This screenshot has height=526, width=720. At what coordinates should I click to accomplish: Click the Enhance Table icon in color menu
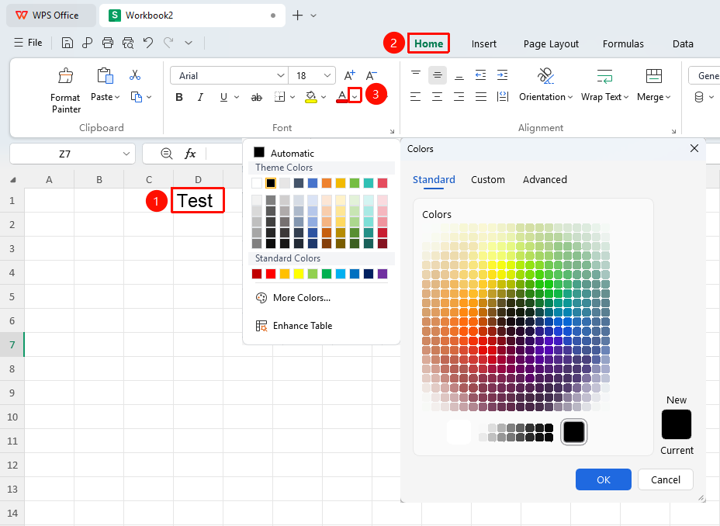click(261, 326)
